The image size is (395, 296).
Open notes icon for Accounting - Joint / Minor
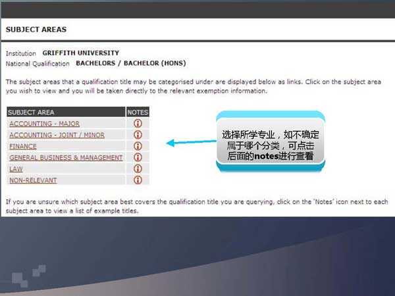(x=138, y=135)
